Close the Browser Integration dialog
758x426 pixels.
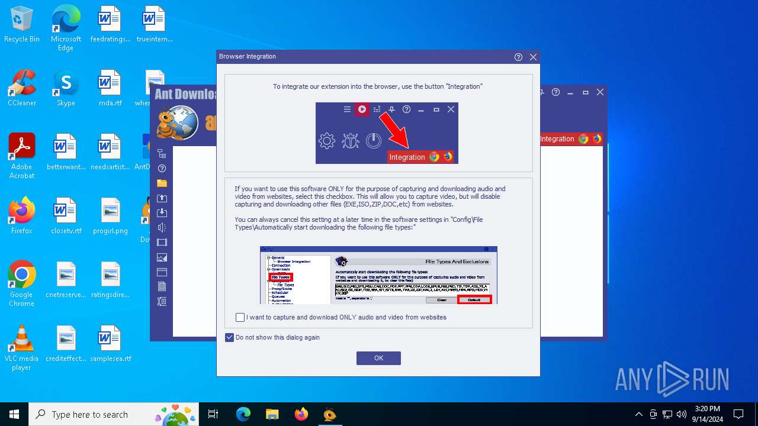tap(533, 57)
